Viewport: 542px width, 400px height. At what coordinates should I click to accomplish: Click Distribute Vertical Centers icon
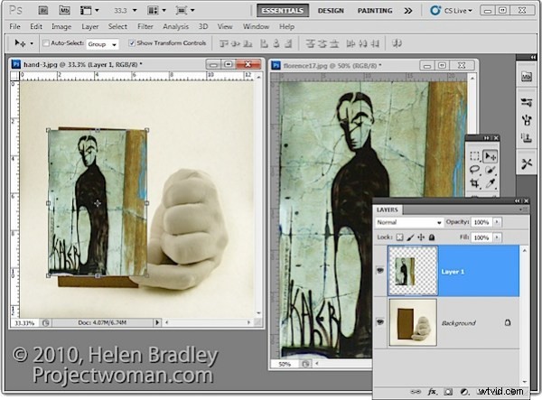(322, 43)
